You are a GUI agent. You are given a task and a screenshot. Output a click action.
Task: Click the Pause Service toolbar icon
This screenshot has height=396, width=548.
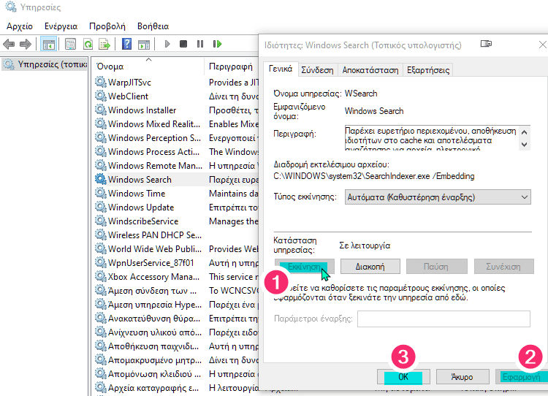(x=200, y=44)
